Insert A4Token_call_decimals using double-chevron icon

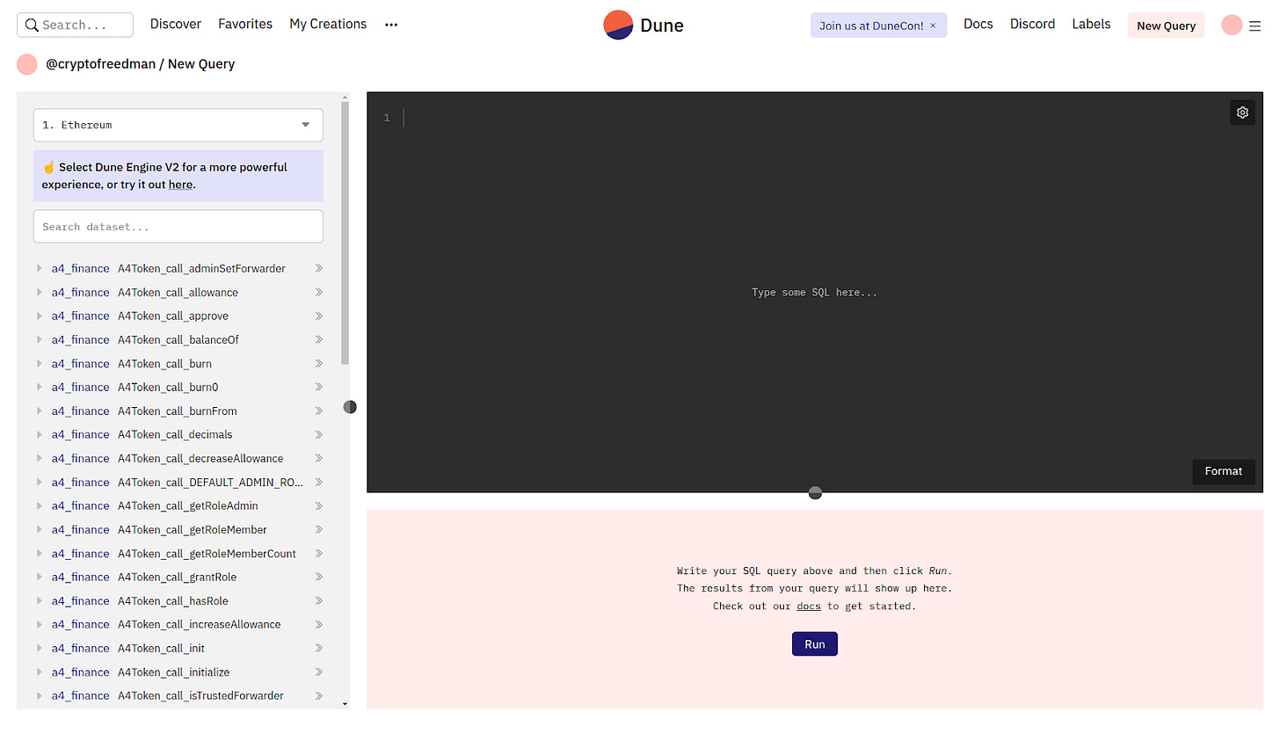tap(318, 434)
